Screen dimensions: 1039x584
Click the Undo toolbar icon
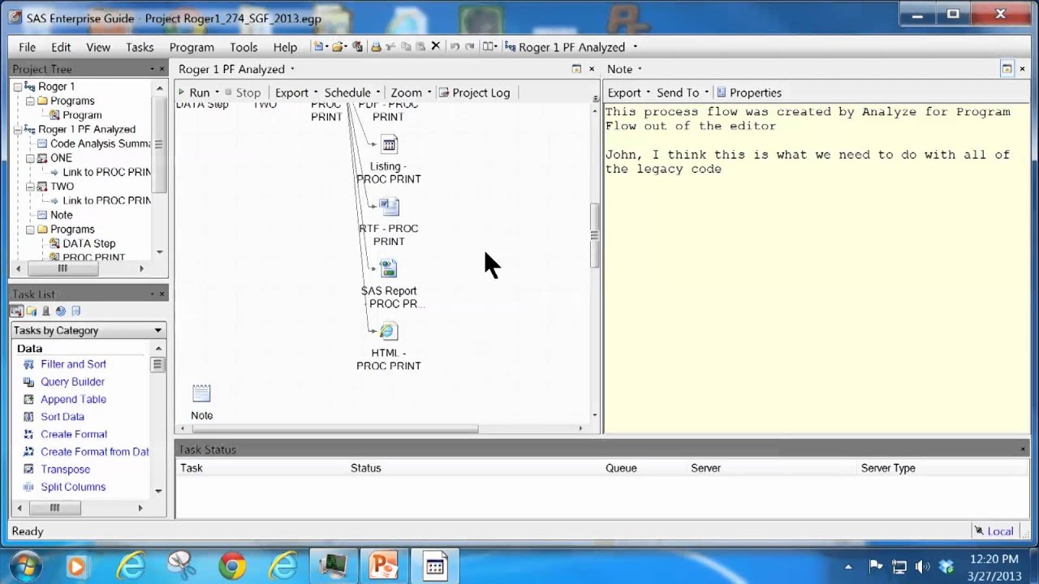pos(455,46)
